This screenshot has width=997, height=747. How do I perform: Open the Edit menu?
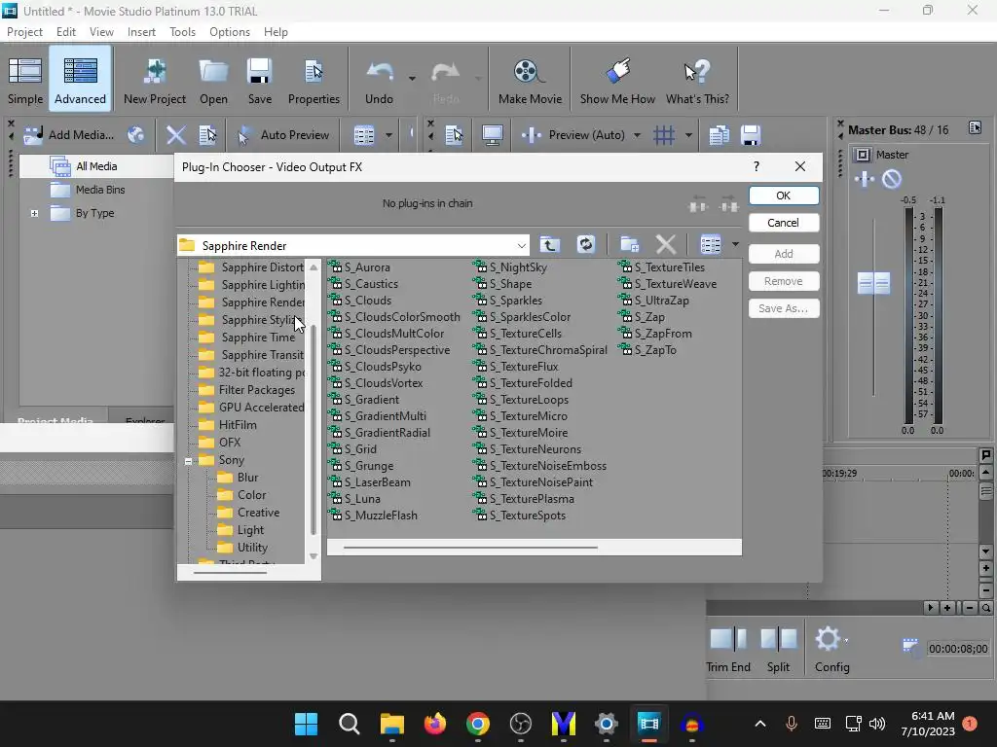tap(65, 32)
